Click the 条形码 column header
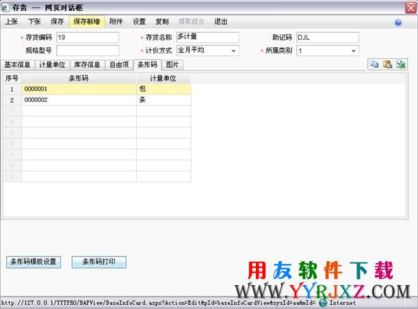 [x=79, y=79]
